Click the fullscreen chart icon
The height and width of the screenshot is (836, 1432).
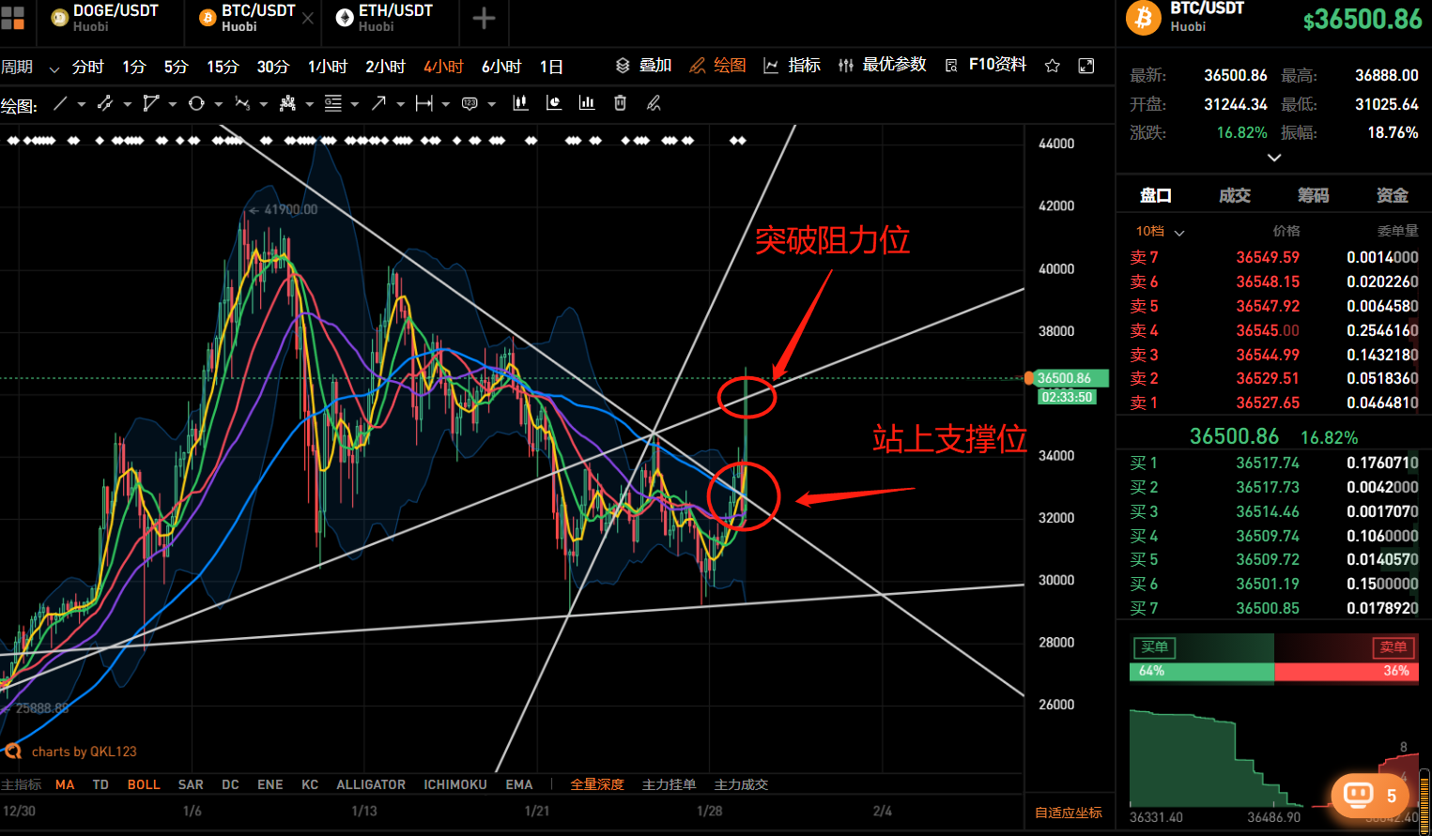[1086, 66]
